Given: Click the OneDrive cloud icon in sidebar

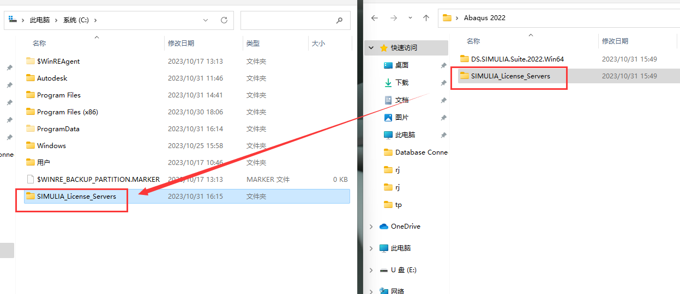Looking at the screenshot, I should 383,226.
